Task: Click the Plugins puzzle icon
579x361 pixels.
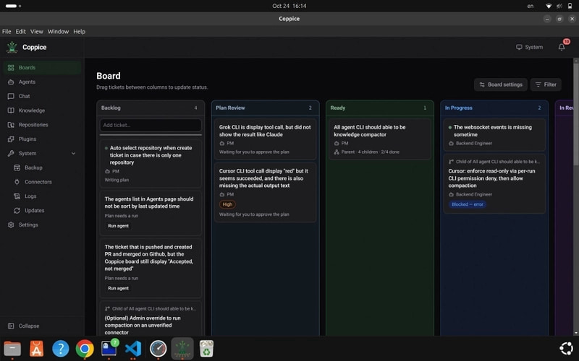Action: pyautogui.click(x=11, y=139)
